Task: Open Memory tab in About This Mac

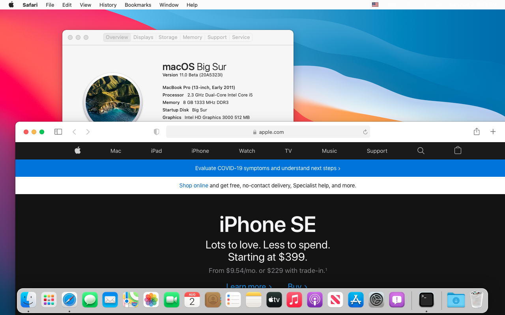Action: pos(193,37)
